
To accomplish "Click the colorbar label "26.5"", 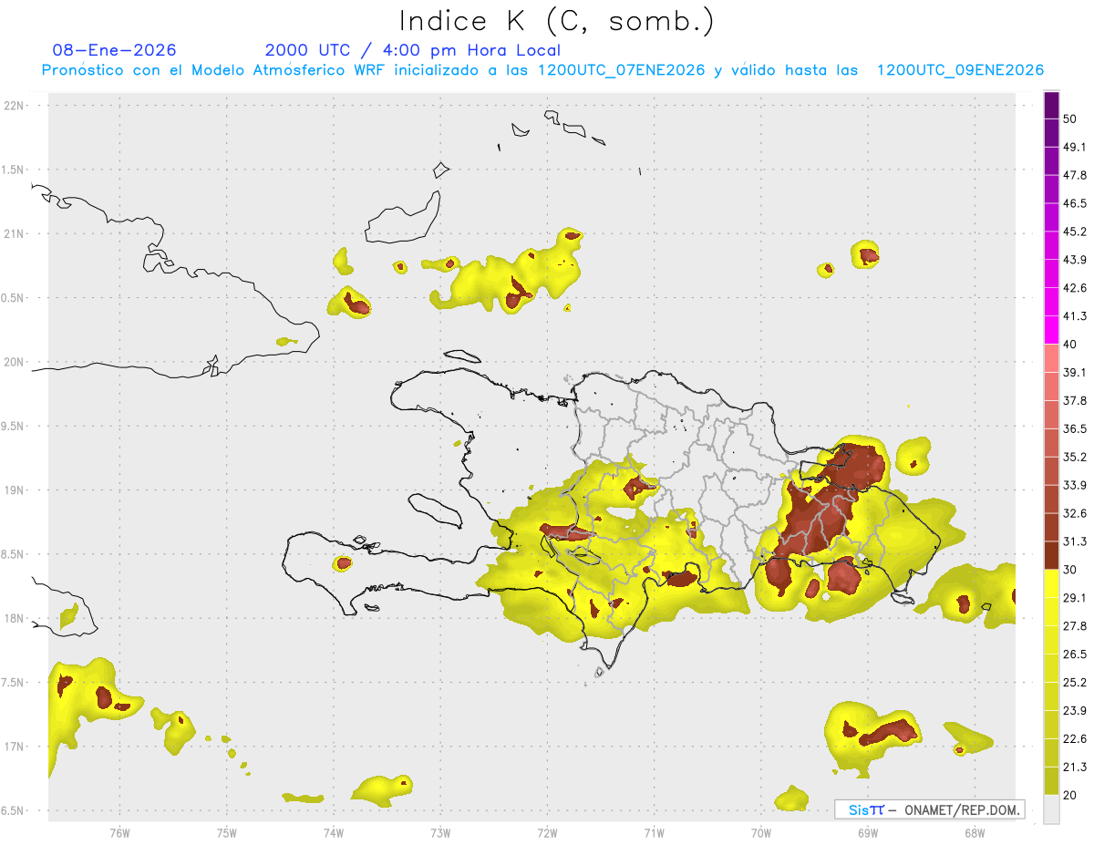I will 1075,654.
